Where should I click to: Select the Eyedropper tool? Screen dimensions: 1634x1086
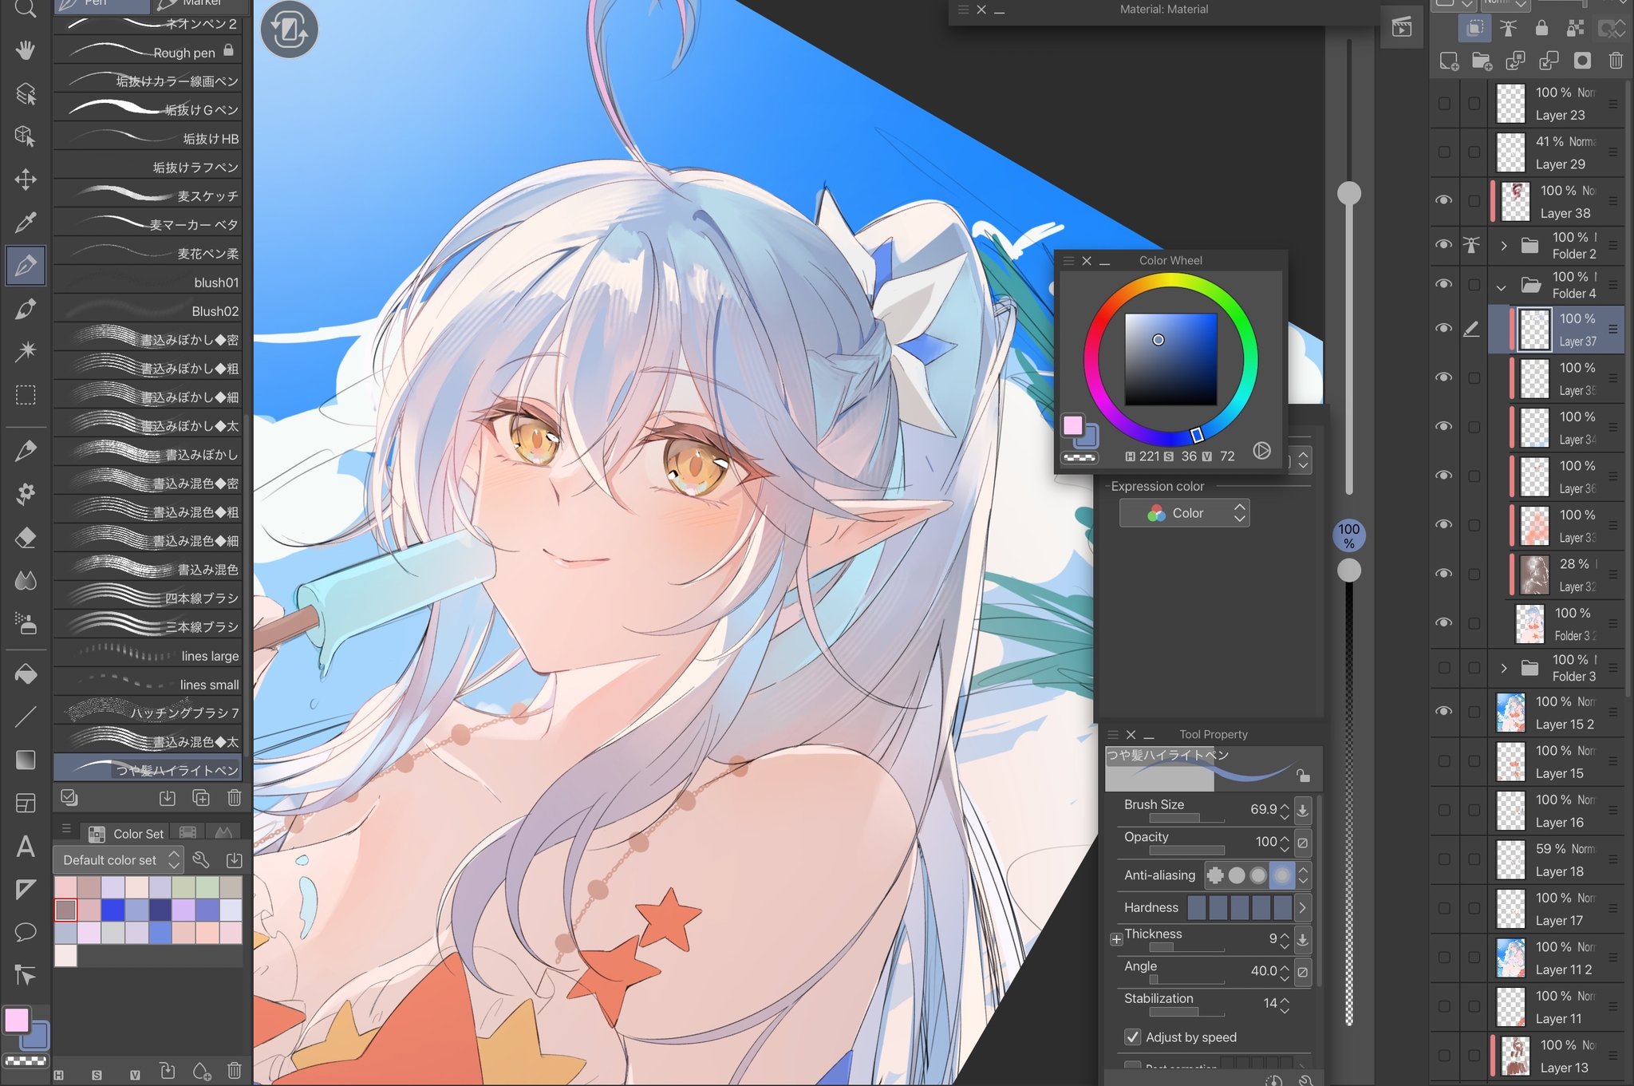point(26,222)
